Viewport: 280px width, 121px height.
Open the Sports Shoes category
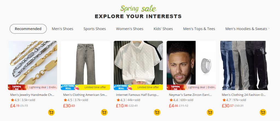click(x=95, y=29)
